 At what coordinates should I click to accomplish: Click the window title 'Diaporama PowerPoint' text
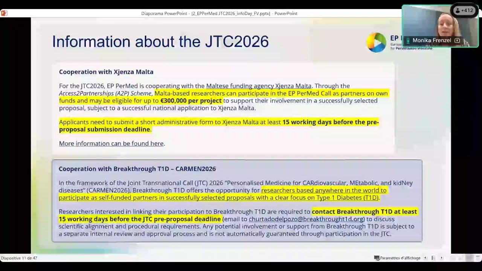(x=164, y=14)
